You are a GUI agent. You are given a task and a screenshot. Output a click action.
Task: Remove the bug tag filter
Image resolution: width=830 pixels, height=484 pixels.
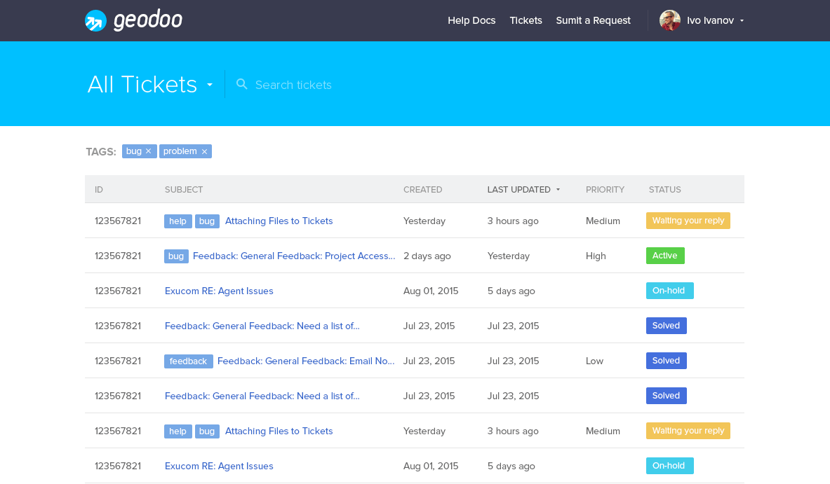(x=148, y=151)
